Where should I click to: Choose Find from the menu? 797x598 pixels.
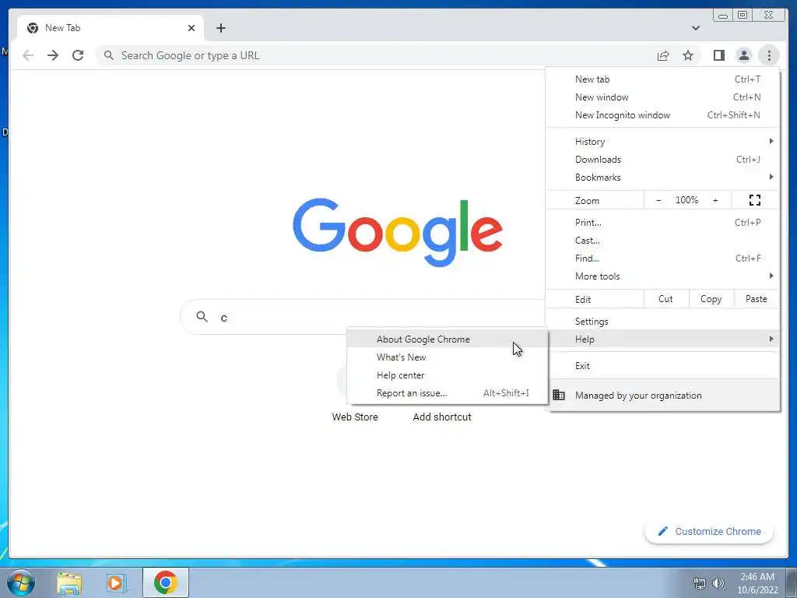pyautogui.click(x=662, y=259)
